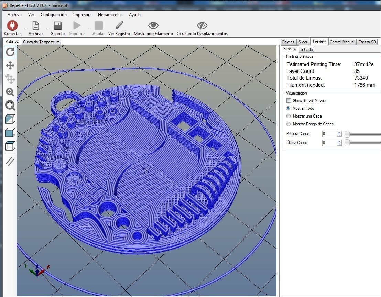381x297 pixels.
Task: Click the Repetier-Host title bar app icon
Action: click(x=5, y=5)
